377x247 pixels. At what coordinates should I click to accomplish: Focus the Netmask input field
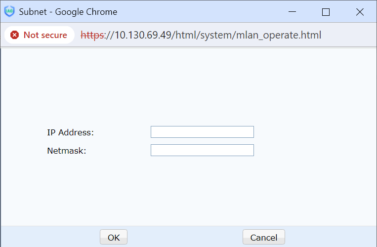[202, 150]
